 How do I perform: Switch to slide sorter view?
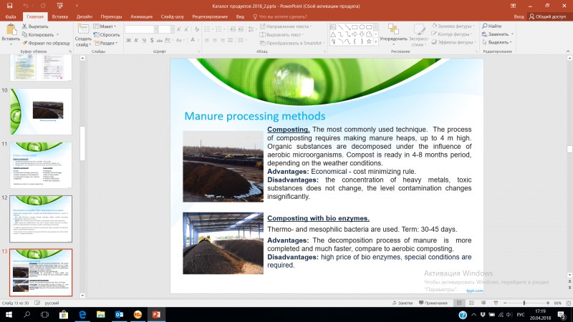[x=471, y=303]
